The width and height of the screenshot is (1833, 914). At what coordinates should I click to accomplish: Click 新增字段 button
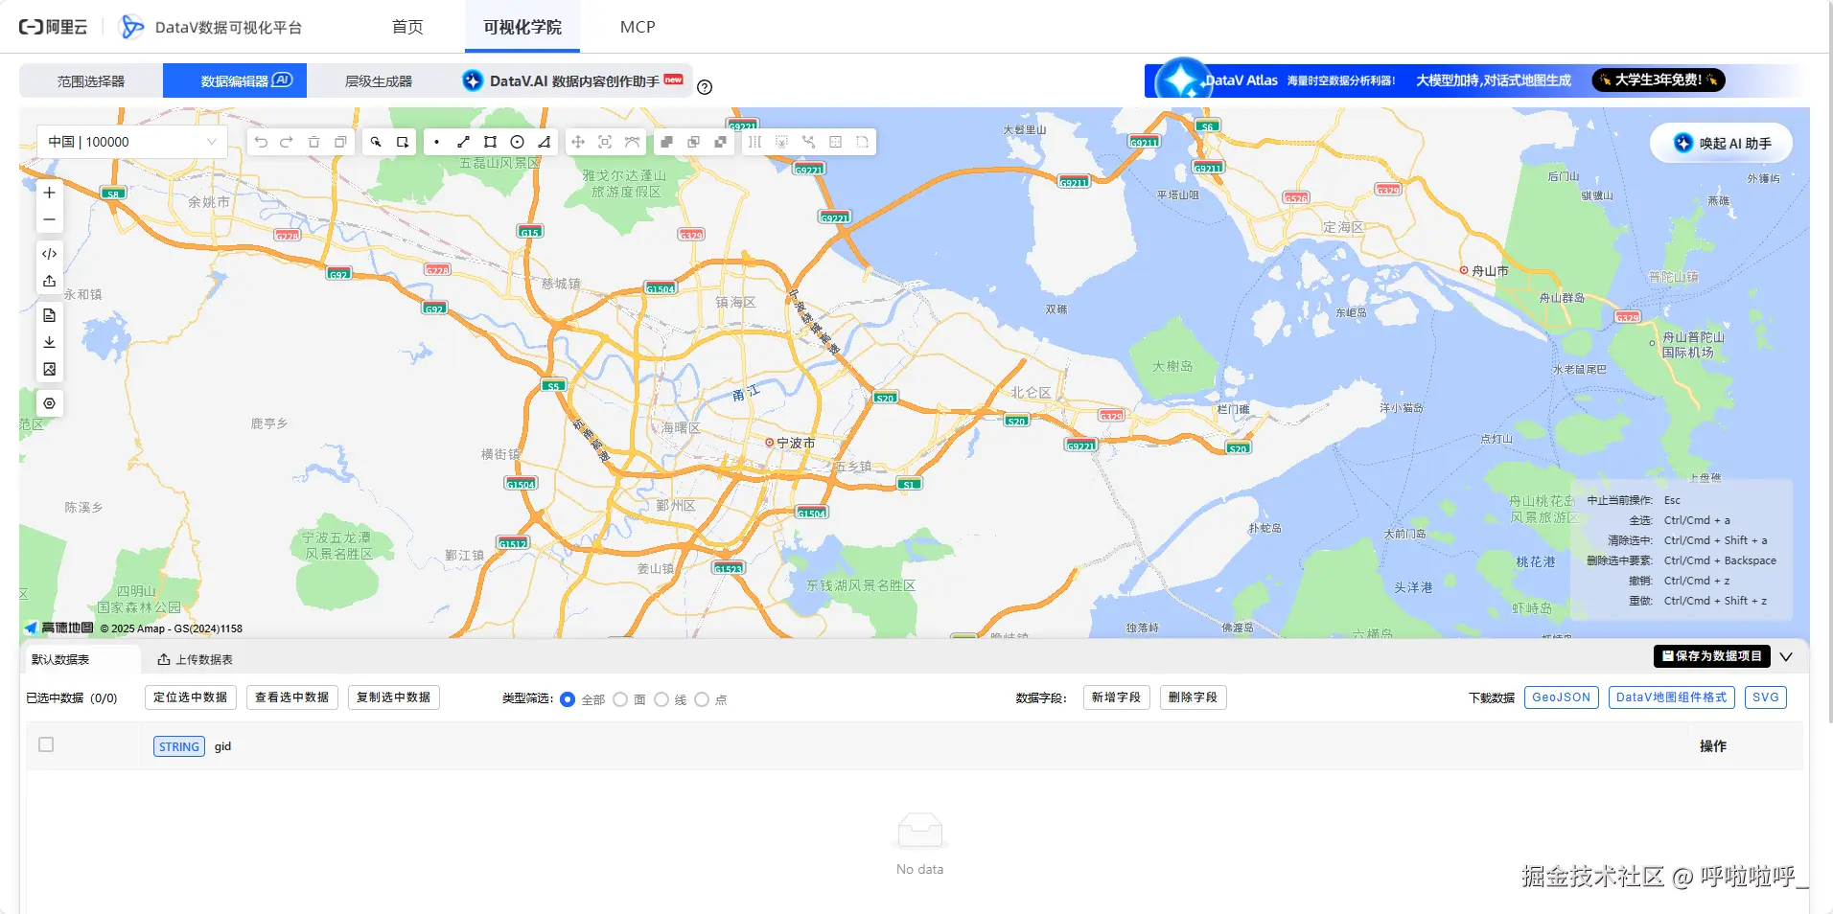coord(1116,697)
